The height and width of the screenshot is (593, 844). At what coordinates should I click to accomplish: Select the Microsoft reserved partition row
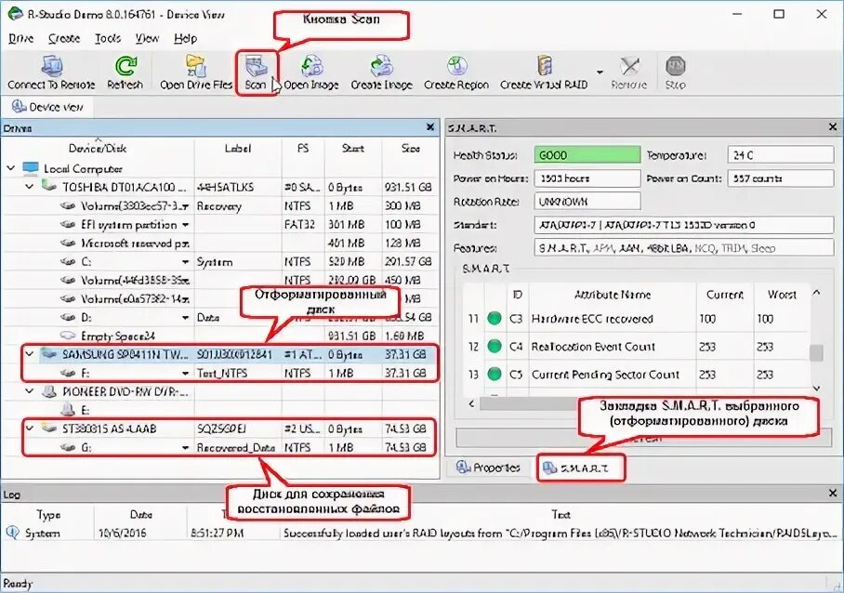pos(220,244)
